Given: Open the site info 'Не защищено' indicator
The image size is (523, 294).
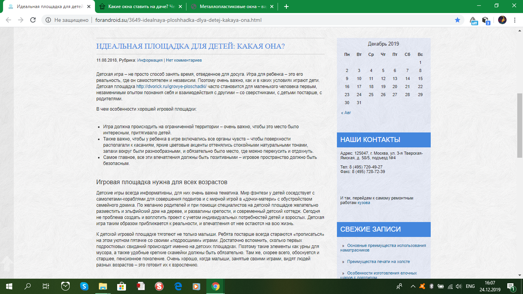Looking at the screenshot, I should [x=67, y=20].
